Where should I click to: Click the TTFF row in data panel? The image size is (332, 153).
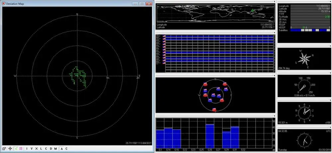(304, 14)
